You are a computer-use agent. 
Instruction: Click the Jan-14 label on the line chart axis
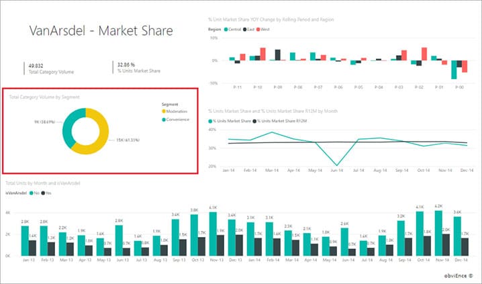coord(228,171)
